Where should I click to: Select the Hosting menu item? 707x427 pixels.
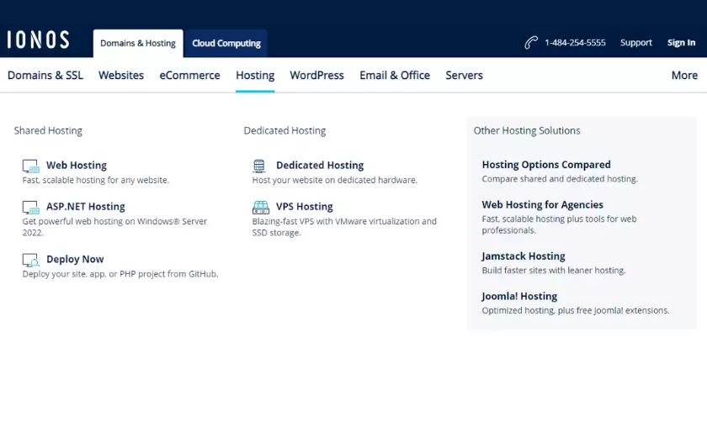255,75
